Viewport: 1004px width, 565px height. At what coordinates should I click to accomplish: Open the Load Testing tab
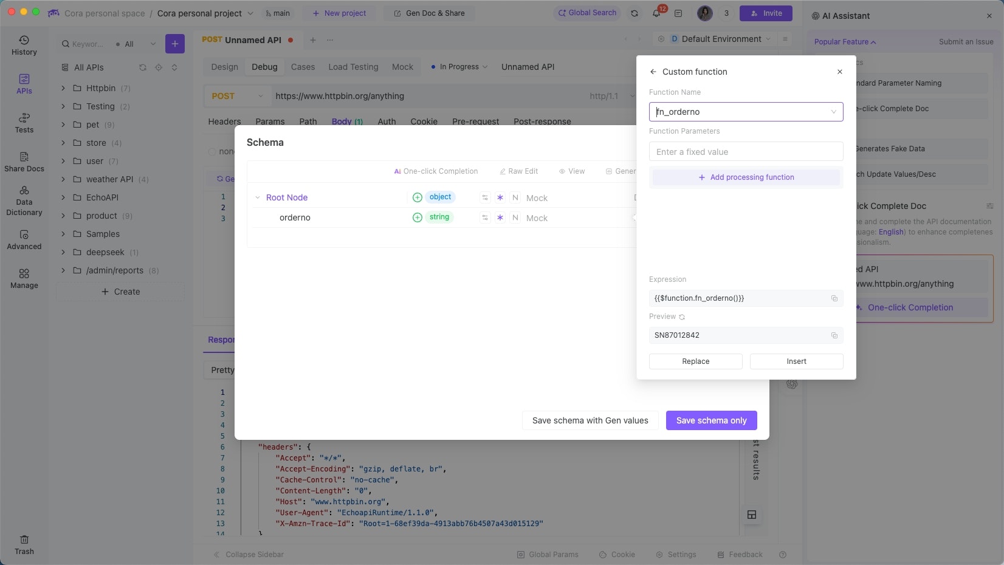pyautogui.click(x=353, y=67)
